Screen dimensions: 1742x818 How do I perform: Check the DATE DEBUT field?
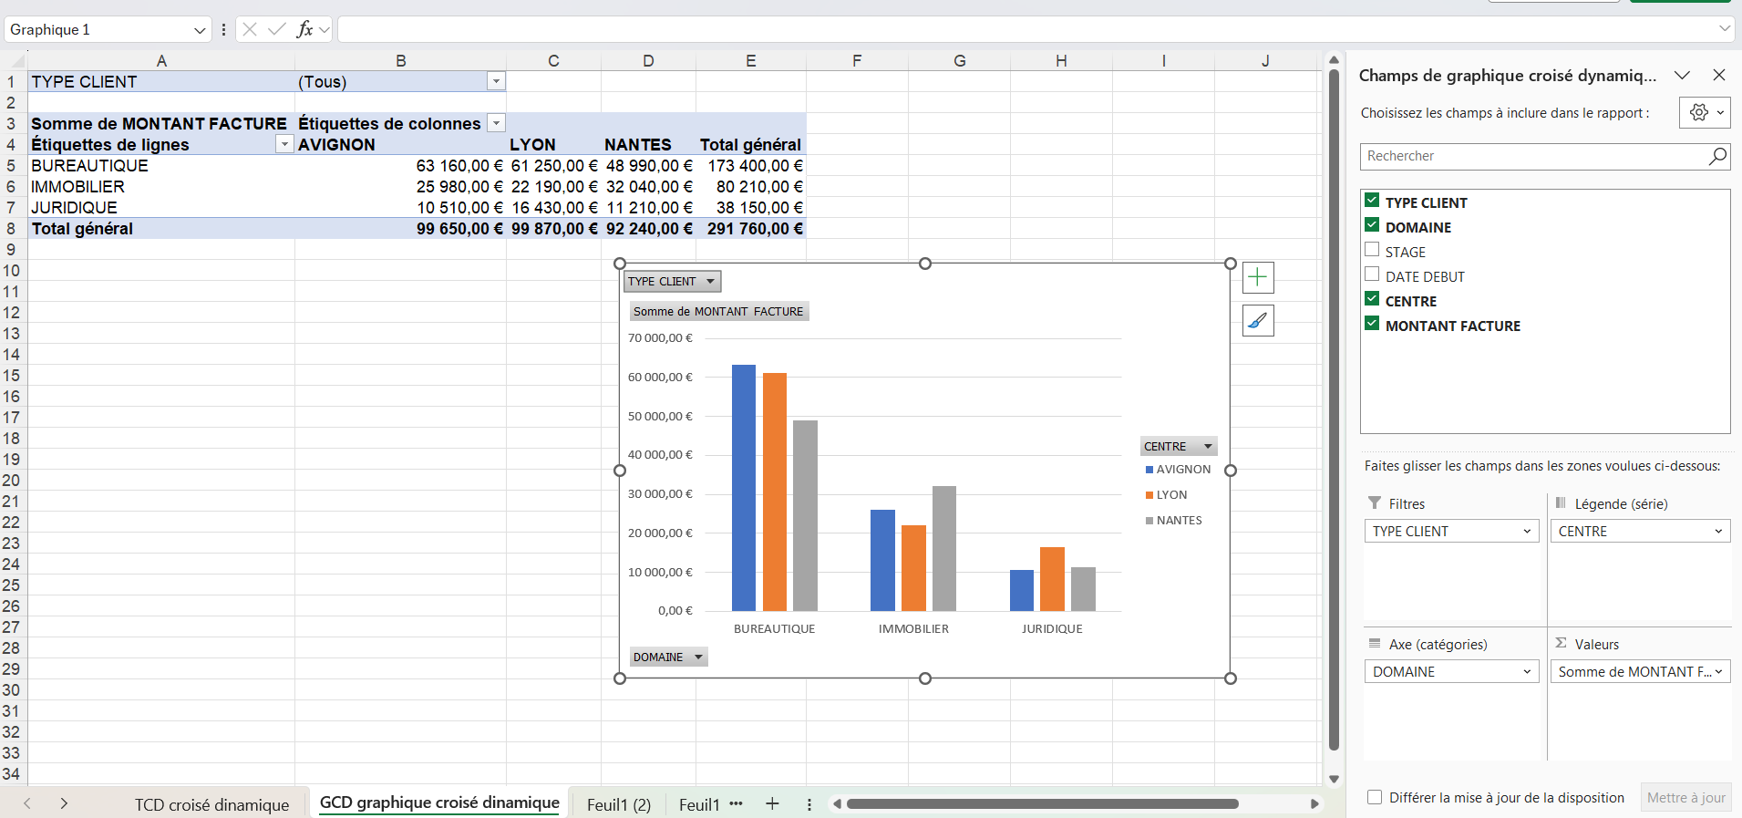click(x=1372, y=274)
